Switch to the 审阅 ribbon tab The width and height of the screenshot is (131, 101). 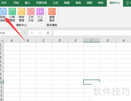[78, 3]
